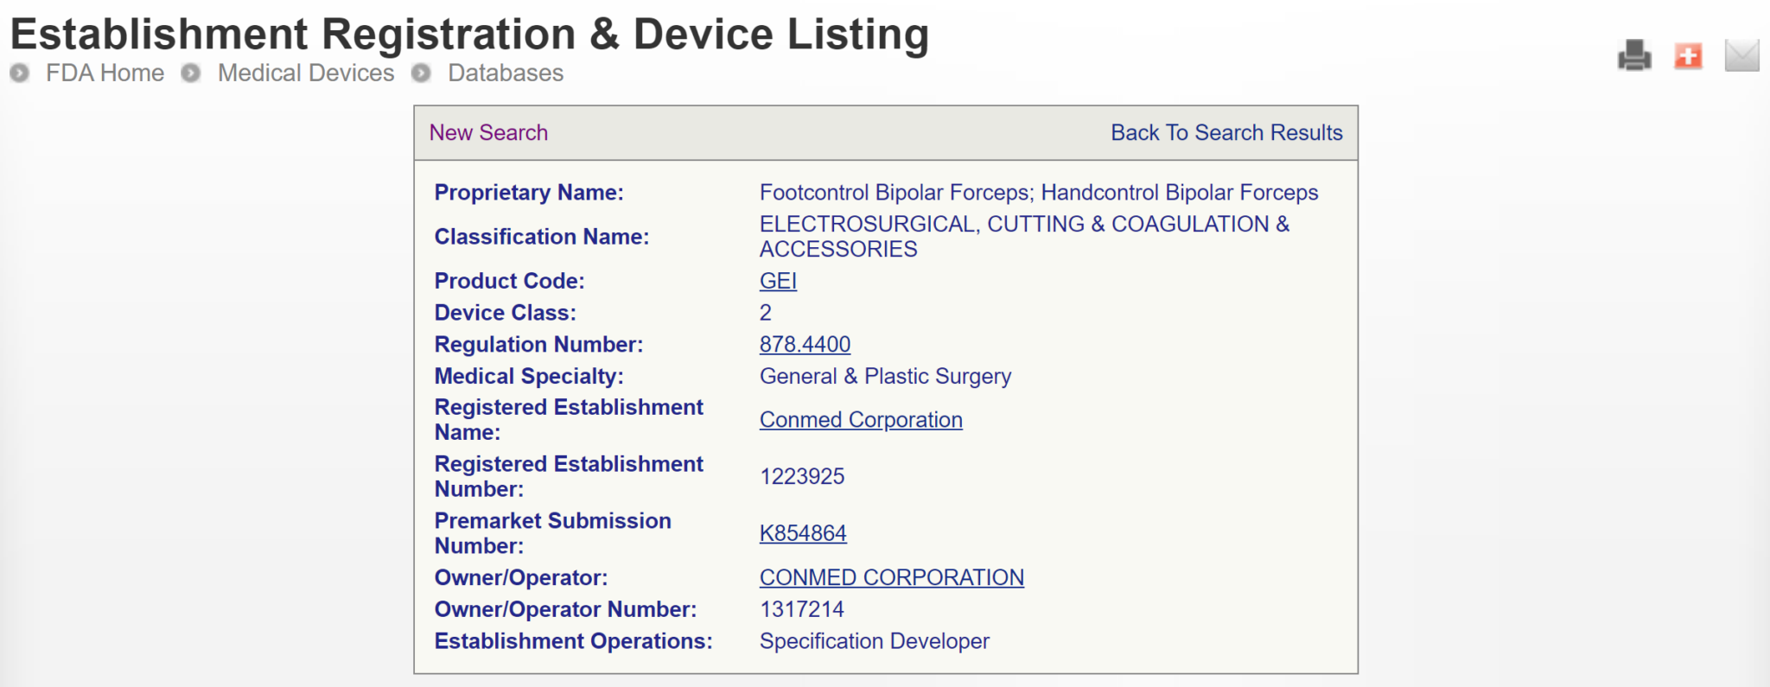1770x687 pixels.
Task: Click the red plus share icon
Action: click(x=1688, y=56)
